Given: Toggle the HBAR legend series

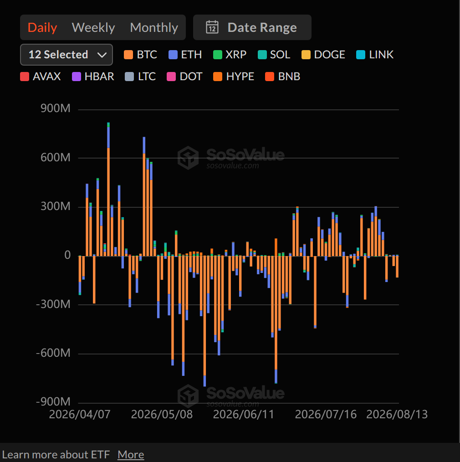Looking at the screenshot, I should 93,77.
